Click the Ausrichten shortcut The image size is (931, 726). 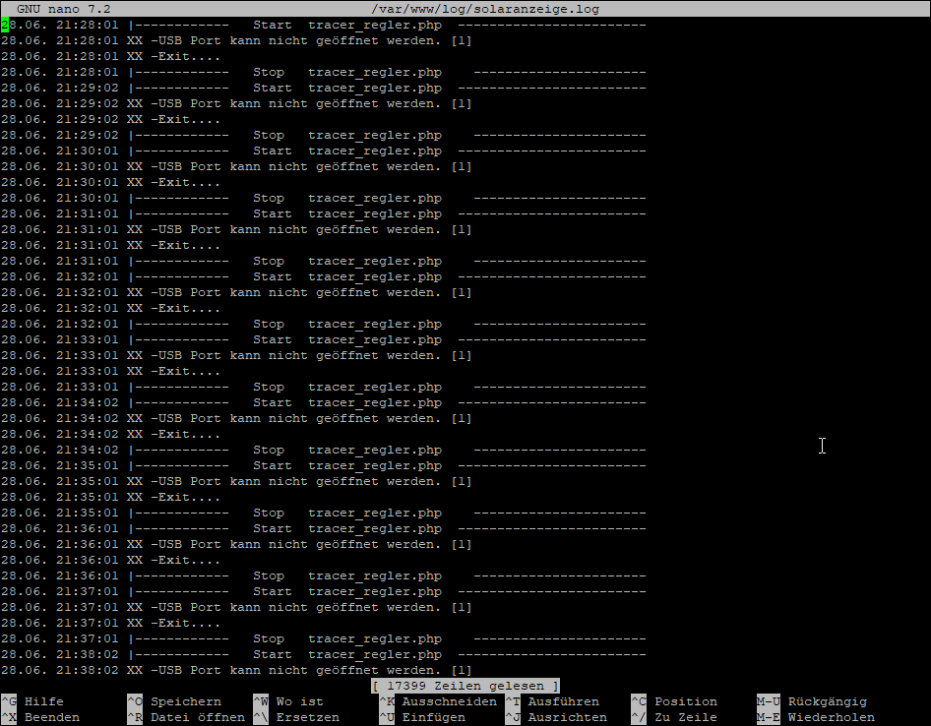click(567, 717)
